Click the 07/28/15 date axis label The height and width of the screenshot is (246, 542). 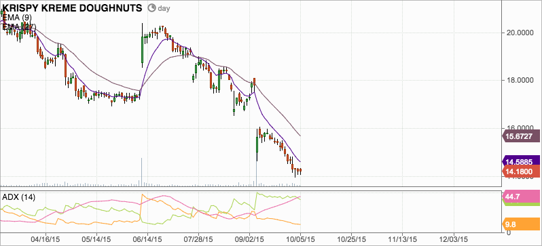pyautogui.click(x=199, y=239)
